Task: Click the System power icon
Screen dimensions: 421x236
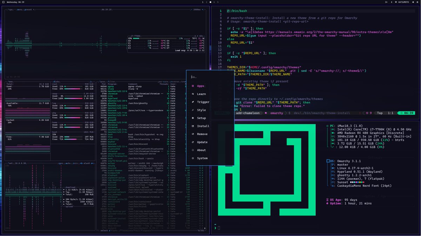Action: point(193,158)
